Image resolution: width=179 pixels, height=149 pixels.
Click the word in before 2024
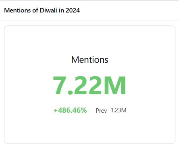pos(61,10)
